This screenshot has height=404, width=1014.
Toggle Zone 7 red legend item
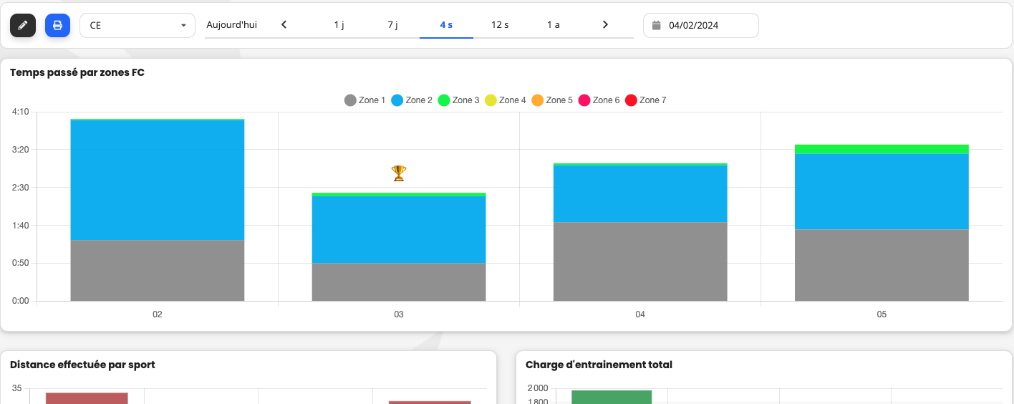[x=646, y=100]
